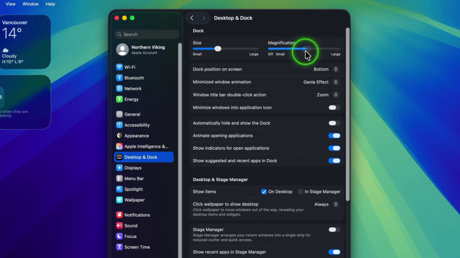460x258 pixels.
Task: Click the Accessibility icon in sidebar
Action: pos(119,125)
